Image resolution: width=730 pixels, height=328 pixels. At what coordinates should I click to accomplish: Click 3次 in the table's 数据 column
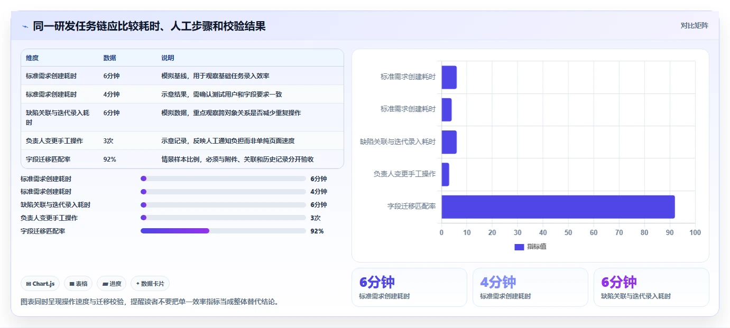click(x=108, y=141)
